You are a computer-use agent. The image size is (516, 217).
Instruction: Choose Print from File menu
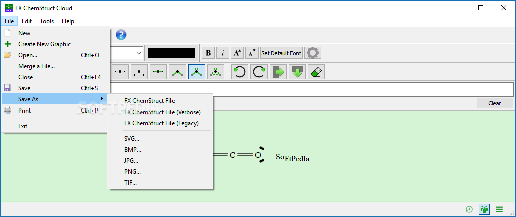tap(54, 111)
